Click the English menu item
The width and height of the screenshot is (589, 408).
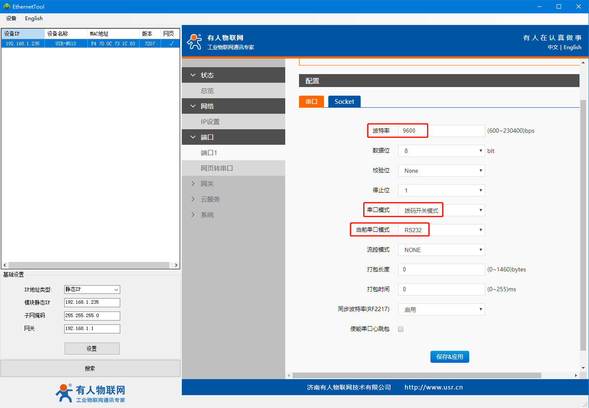[x=34, y=19]
